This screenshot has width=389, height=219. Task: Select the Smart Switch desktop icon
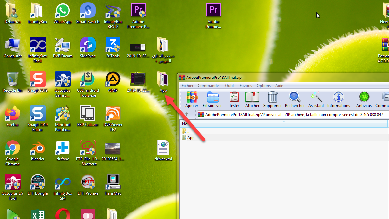point(88,14)
